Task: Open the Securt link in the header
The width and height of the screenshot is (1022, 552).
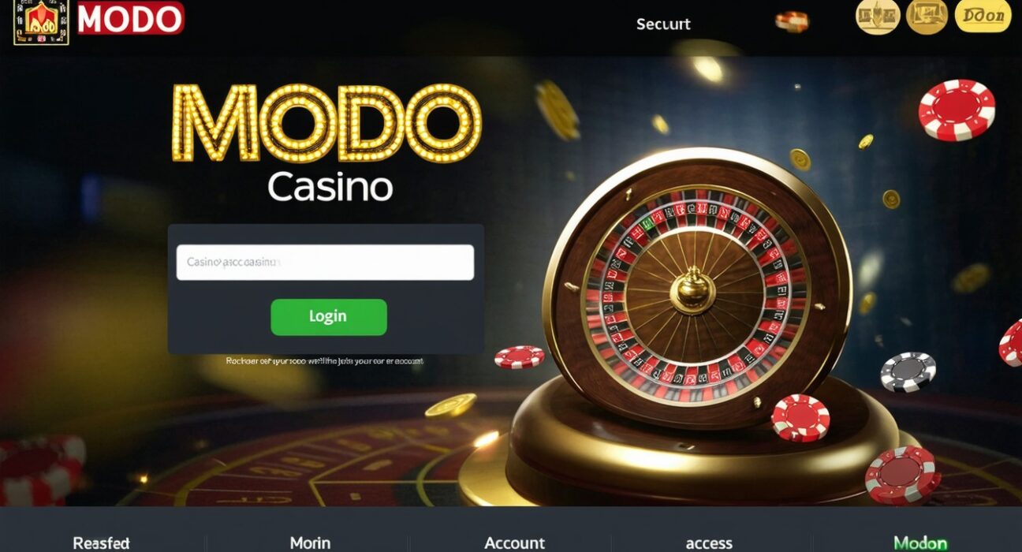Action: (x=663, y=24)
